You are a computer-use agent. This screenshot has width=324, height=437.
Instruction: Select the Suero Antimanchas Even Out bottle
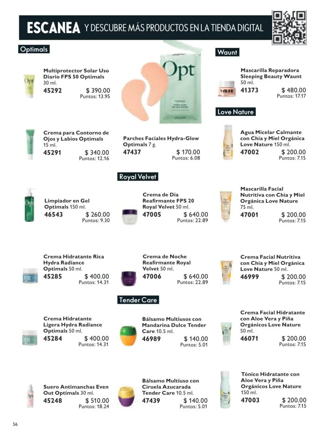30,396
